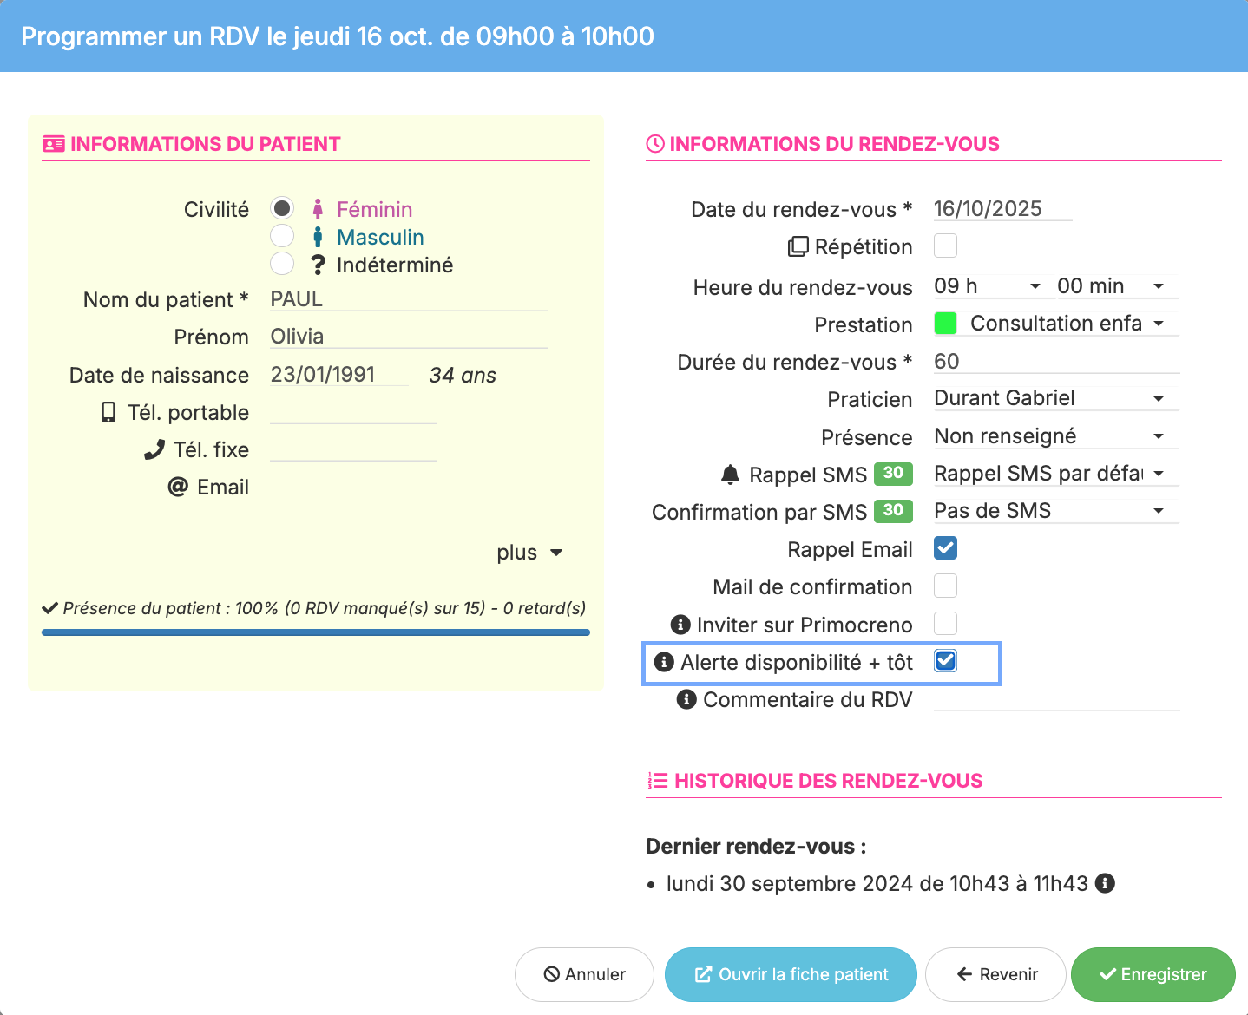Expand the plus section for patient info
The height and width of the screenshot is (1015, 1248).
pyautogui.click(x=529, y=553)
